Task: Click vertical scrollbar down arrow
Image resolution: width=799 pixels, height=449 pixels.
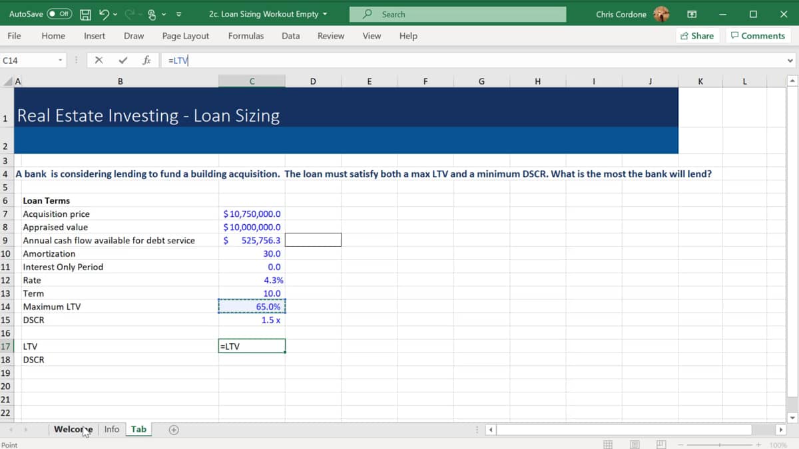Action: (x=792, y=418)
